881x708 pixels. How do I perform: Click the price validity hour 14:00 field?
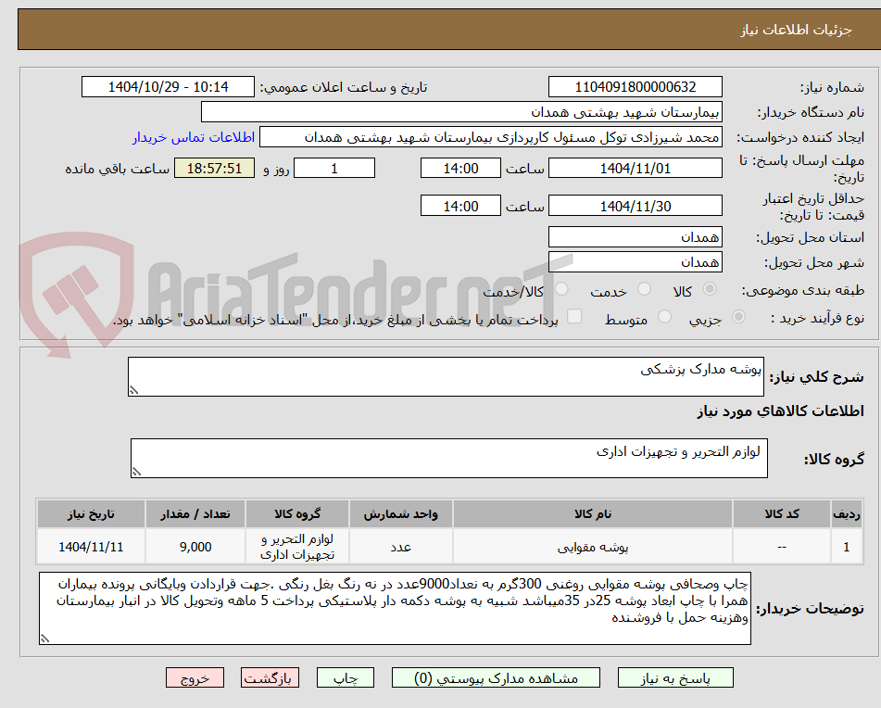(460, 206)
